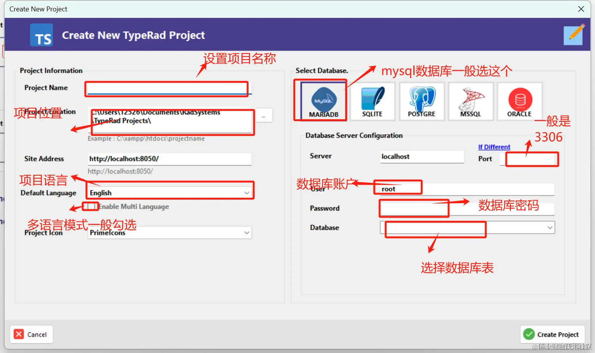595x353 pixels.
Task: Click the Create Project button
Action: [552, 334]
